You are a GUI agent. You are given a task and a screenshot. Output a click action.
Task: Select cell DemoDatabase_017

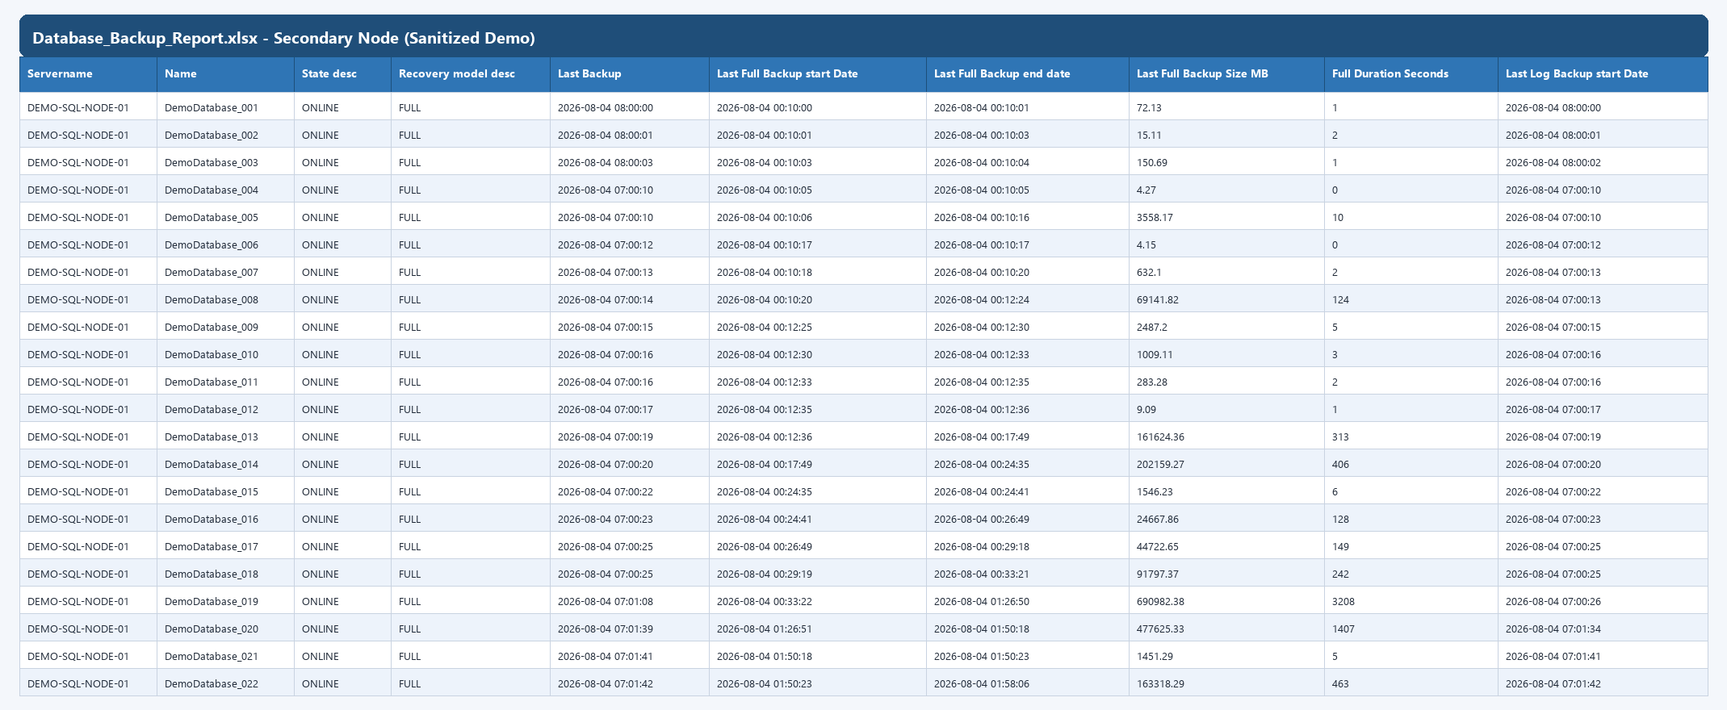pyautogui.click(x=225, y=546)
